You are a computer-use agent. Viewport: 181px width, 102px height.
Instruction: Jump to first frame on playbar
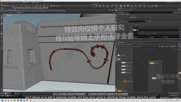[x=2, y=93]
